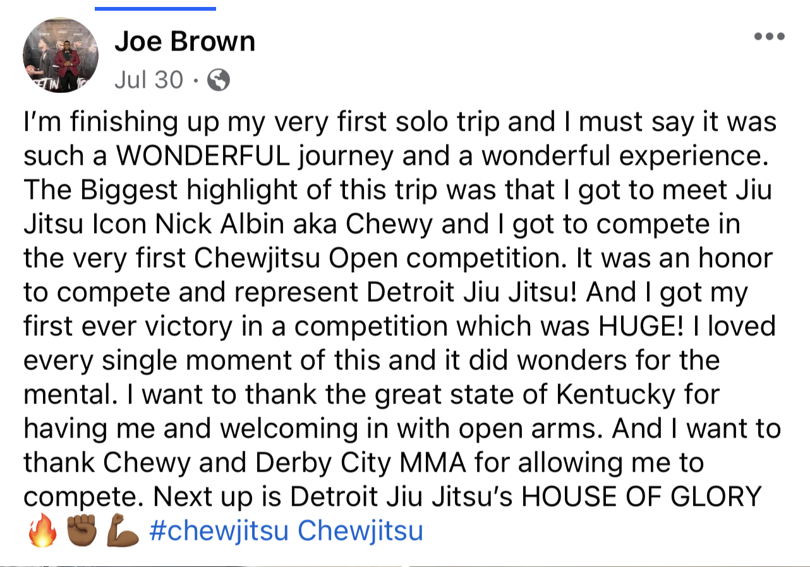
Task: Click the flexed bicep emoji
Action: coord(123,532)
